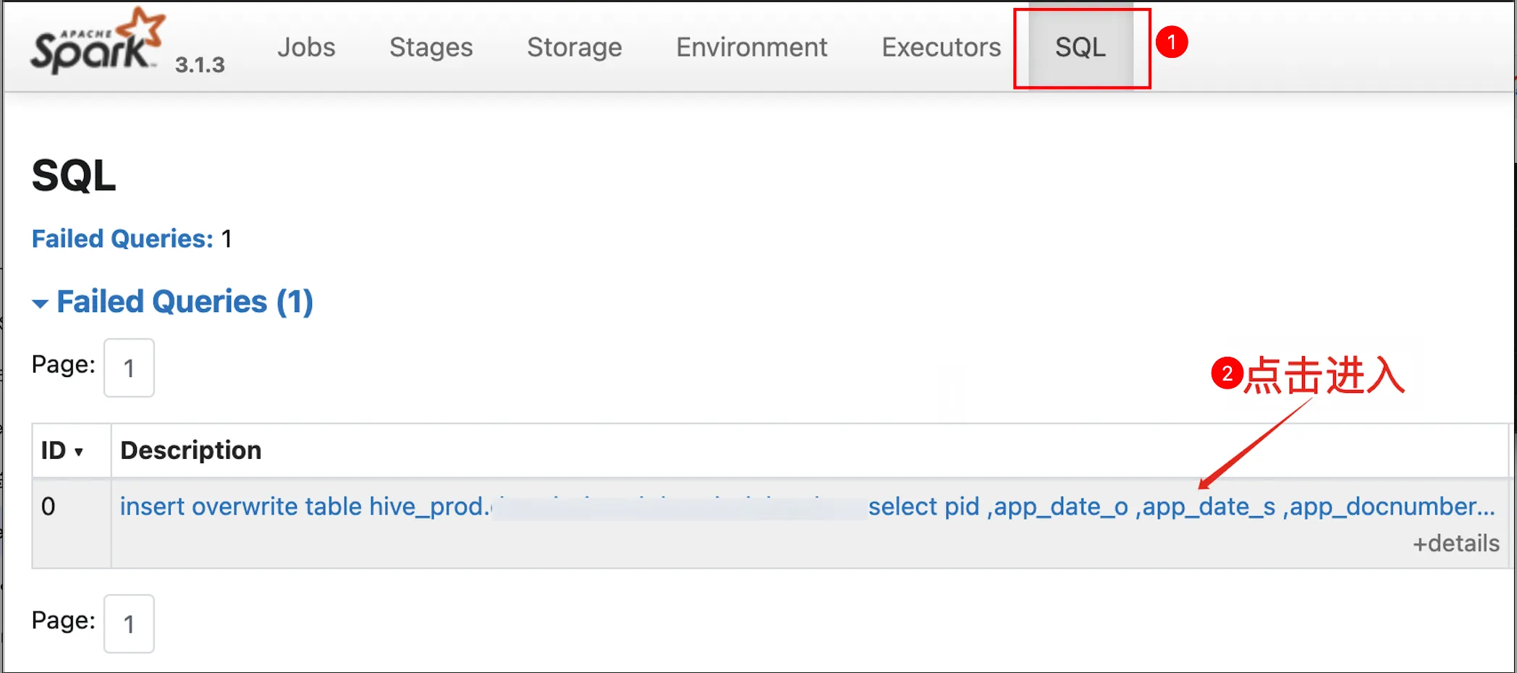Click the red circled number 1 marker

pos(1171,42)
